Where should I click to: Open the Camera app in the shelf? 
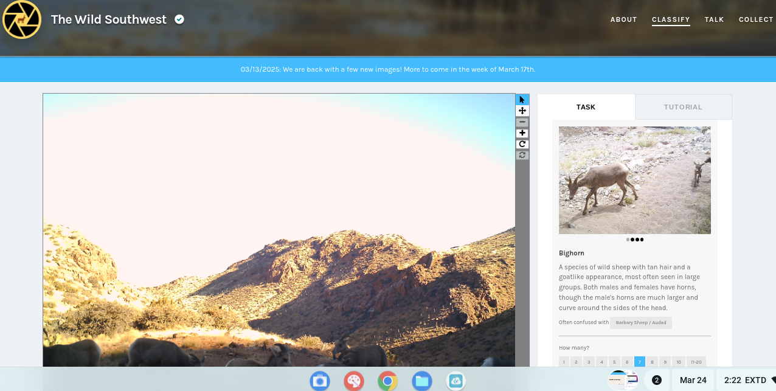[319, 381]
